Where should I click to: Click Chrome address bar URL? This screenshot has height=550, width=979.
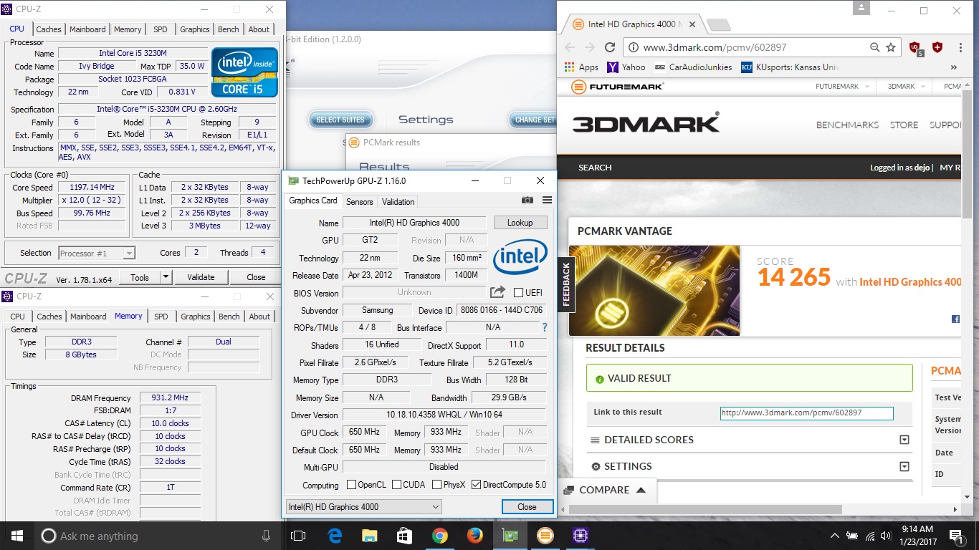[715, 47]
